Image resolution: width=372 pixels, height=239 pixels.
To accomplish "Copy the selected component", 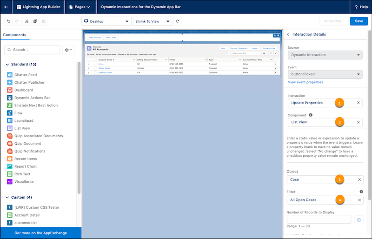I will point(35,21).
